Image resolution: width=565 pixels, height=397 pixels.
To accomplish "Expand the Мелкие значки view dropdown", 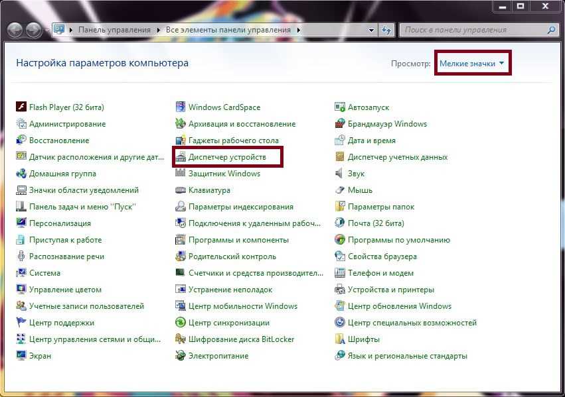I will pyautogui.click(x=472, y=64).
